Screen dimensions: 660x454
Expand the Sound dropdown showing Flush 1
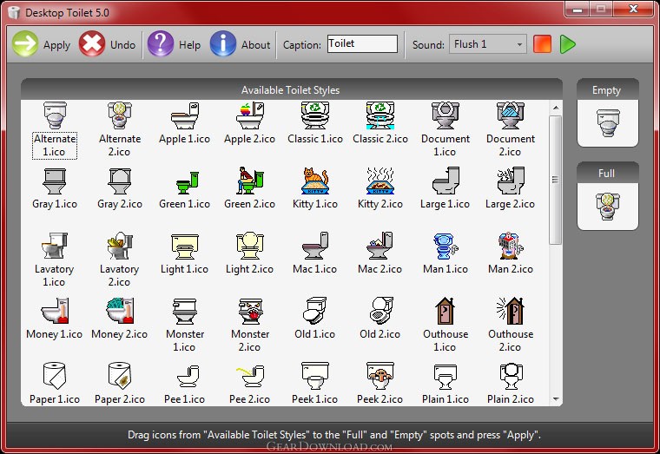pos(487,43)
